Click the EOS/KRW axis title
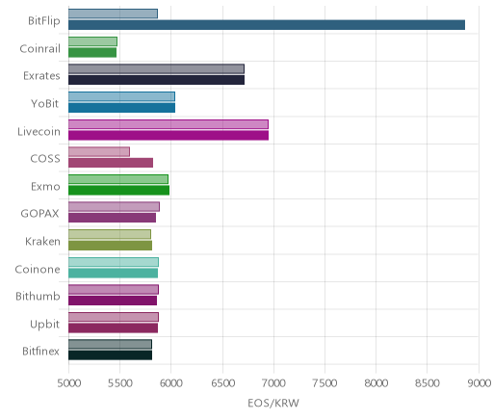The height and width of the screenshot is (420, 493). [273, 403]
